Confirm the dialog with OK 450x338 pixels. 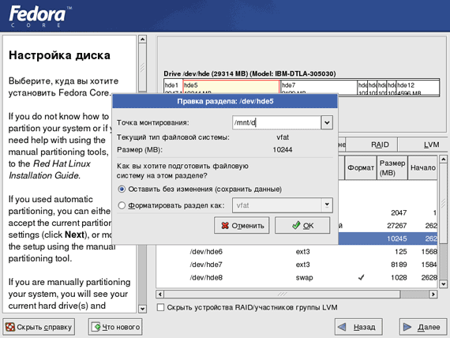(302, 225)
